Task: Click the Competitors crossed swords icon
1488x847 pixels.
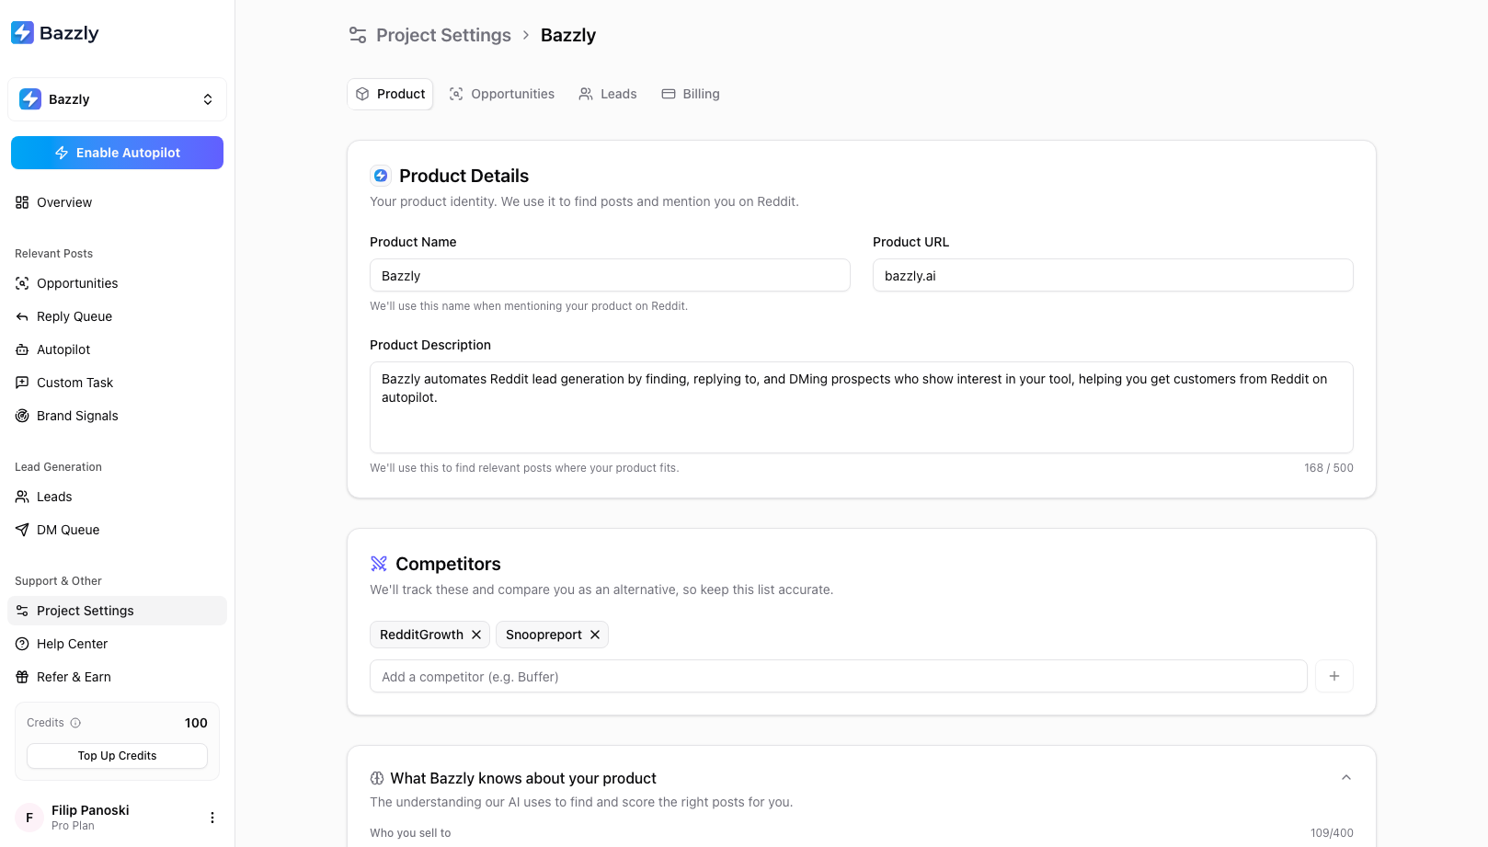Action: coord(379,564)
